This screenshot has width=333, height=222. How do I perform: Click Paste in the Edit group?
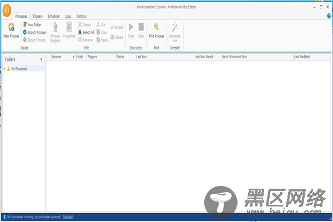pyautogui.click(x=102, y=40)
